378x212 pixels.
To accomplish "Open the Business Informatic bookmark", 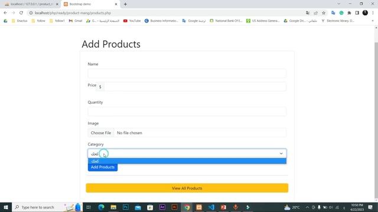I will [161, 21].
